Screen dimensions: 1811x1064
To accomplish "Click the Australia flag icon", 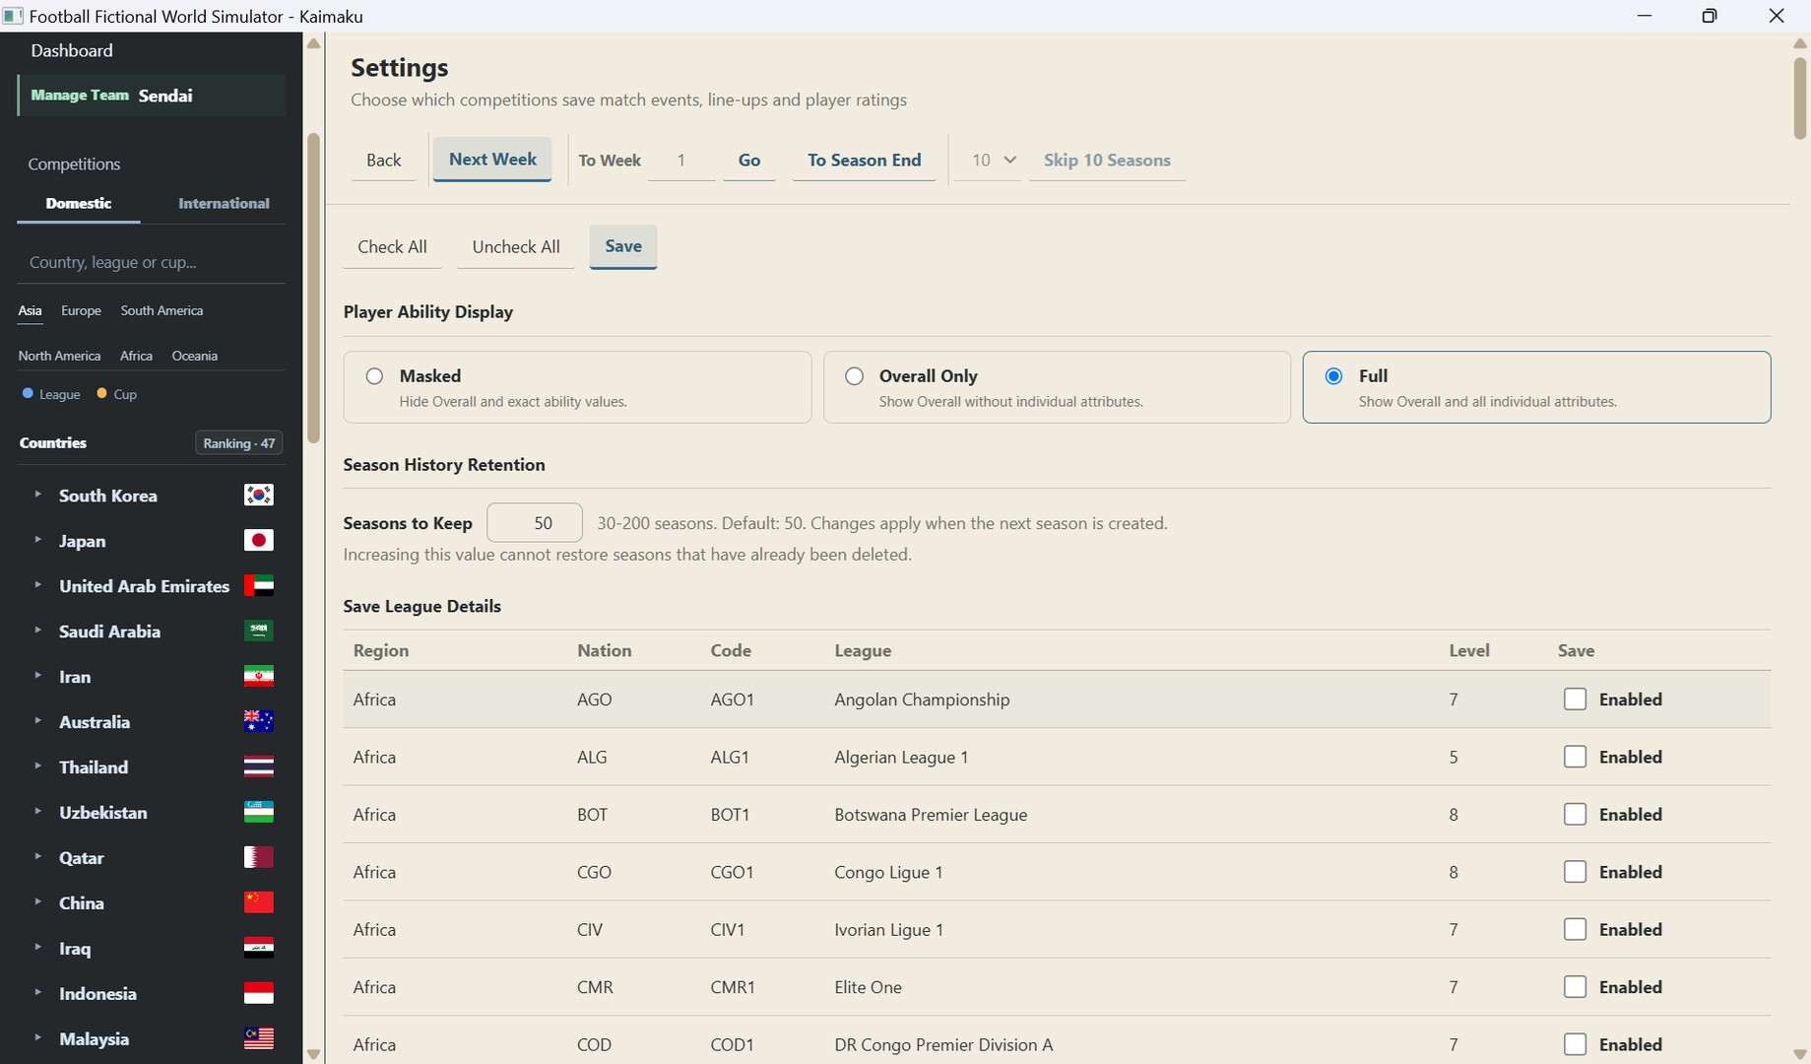I will click(x=258, y=721).
